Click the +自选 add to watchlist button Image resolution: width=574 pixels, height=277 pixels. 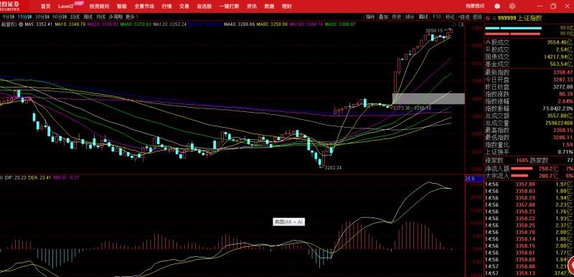click(x=463, y=17)
